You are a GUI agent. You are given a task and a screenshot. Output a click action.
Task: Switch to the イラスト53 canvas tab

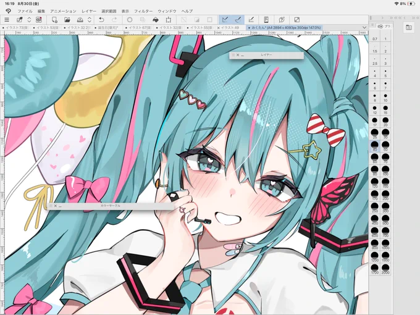[x=46, y=28]
